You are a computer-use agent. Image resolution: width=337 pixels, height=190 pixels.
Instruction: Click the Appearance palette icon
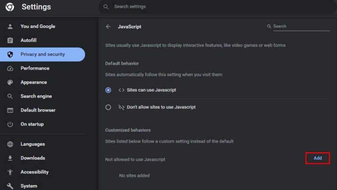(10, 82)
